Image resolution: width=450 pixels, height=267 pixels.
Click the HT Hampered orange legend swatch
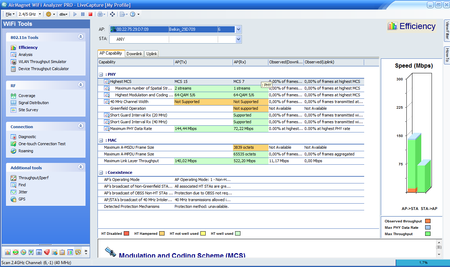point(162,234)
